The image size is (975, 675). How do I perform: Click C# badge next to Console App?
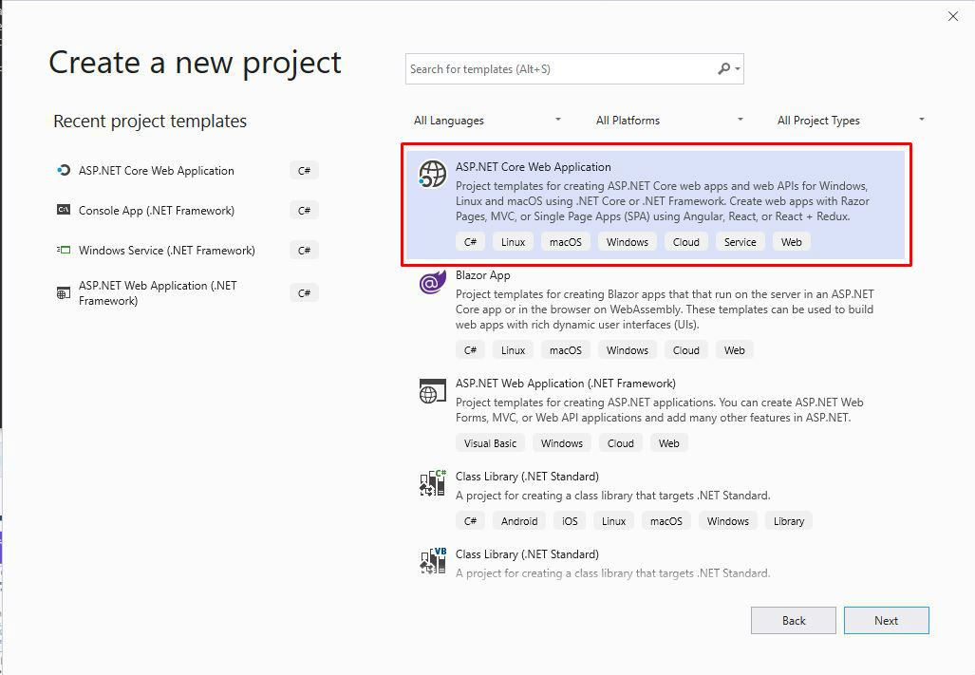(304, 210)
